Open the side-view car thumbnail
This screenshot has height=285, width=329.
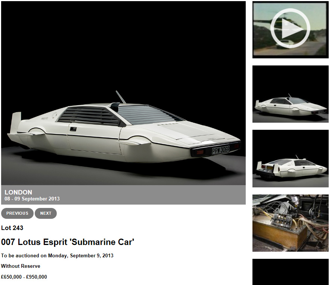(291, 94)
